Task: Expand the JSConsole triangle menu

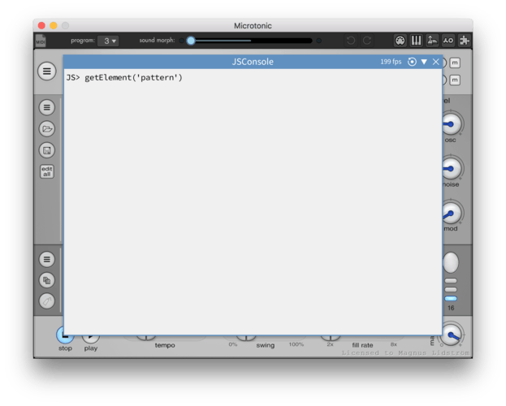Action: pyautogui.click(x=424, y=62)
